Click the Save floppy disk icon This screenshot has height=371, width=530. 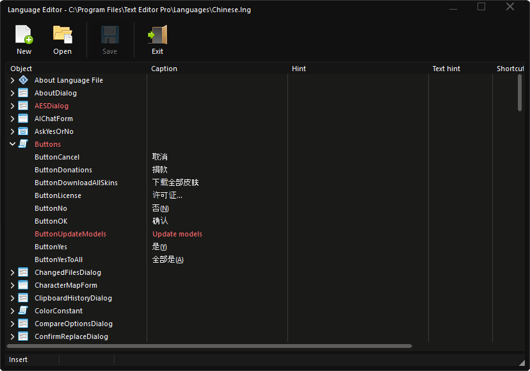pos(110,35)
